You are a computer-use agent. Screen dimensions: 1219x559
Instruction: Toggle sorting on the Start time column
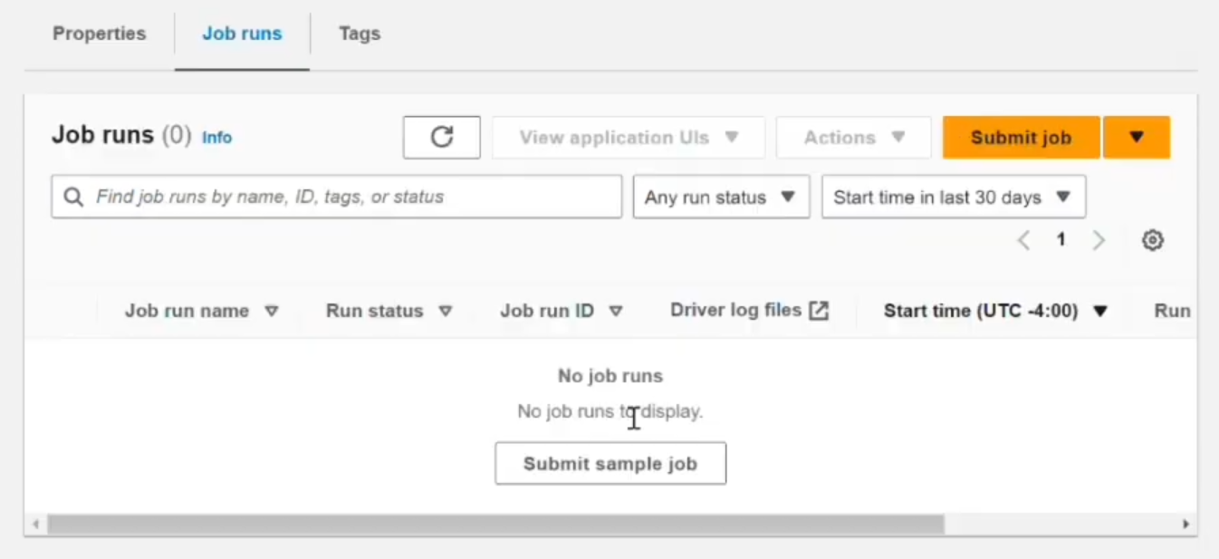click(1099, 310)
